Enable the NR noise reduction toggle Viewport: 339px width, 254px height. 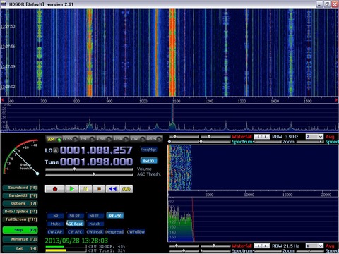(x=56, y=216)
